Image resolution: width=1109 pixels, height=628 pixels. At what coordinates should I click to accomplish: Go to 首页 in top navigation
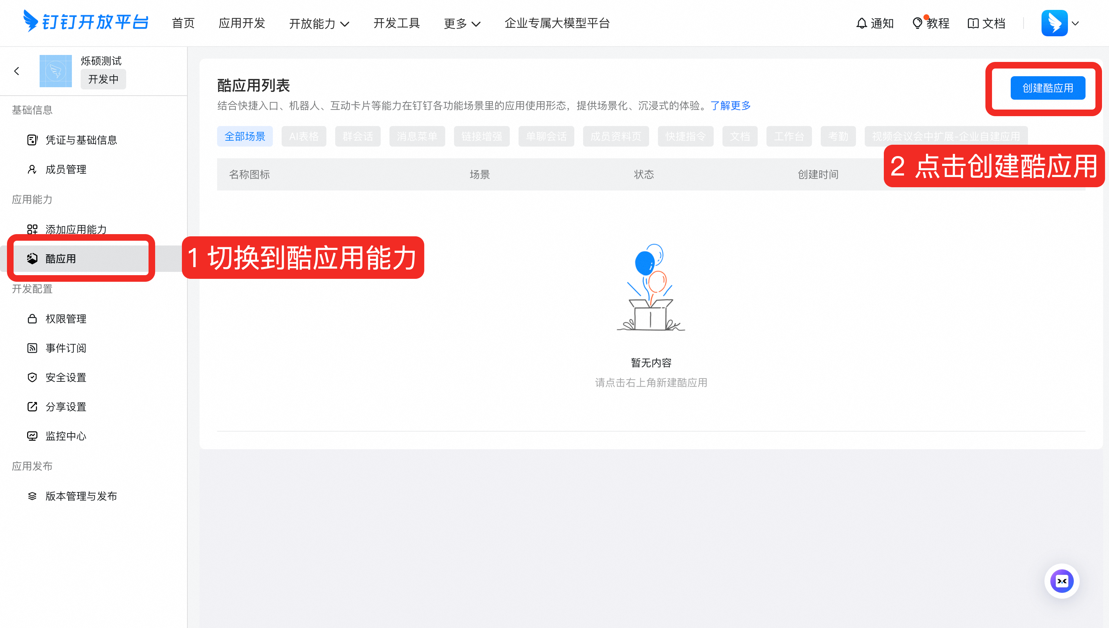(x=183, y=23)
